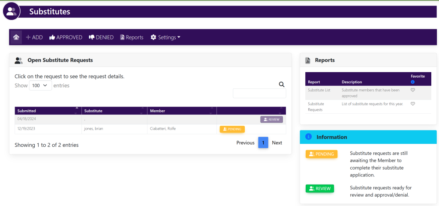The image size is (439, 206).
Task: Click the Favorite info icon
Action: pos(413,82)
